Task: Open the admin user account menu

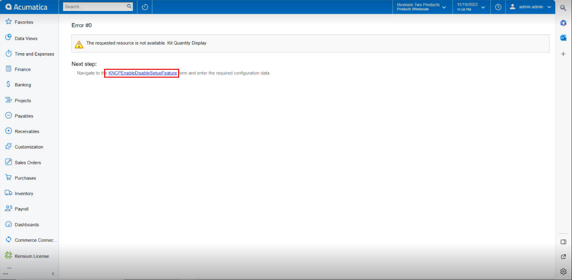Action: (529, 7)
